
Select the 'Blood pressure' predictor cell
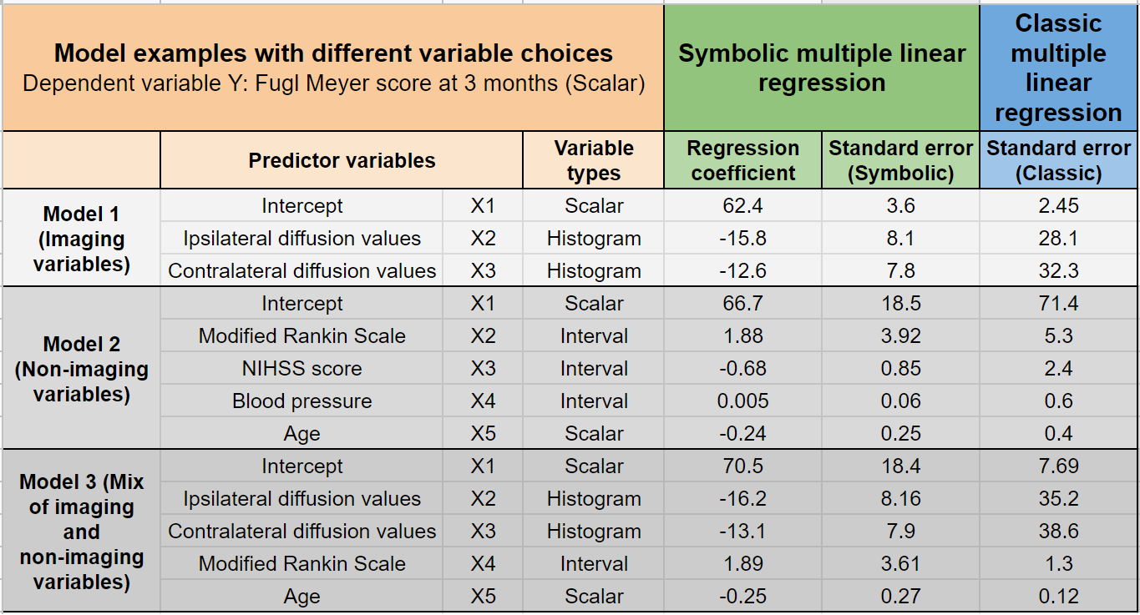pos(302,401)
